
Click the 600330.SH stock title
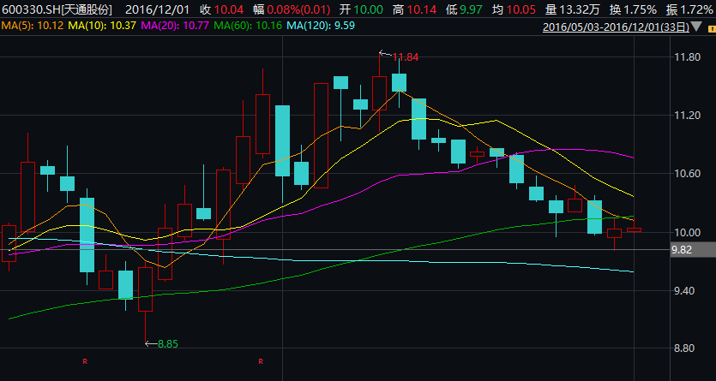[x=56, y=9]
